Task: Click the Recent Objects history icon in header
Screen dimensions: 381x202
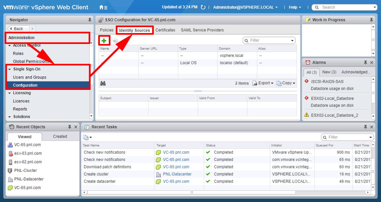Action: (x=12, y=127)
